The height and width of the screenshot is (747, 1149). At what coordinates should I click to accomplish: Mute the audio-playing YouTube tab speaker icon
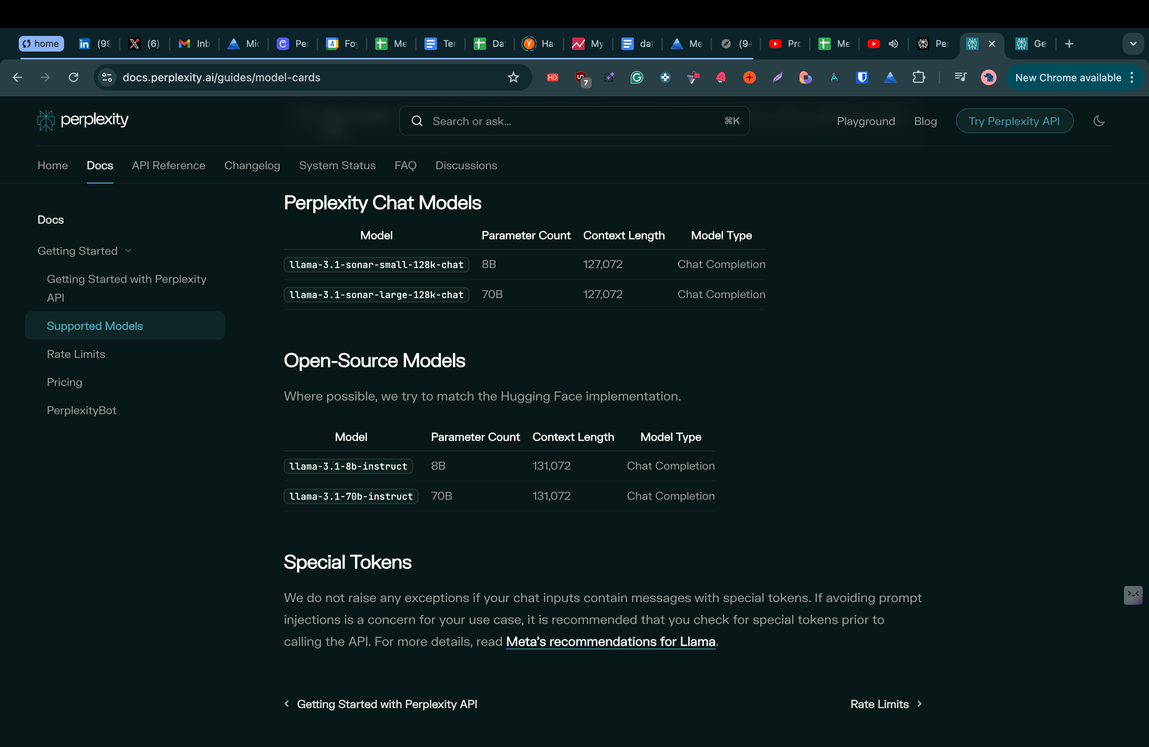[894, 44]
